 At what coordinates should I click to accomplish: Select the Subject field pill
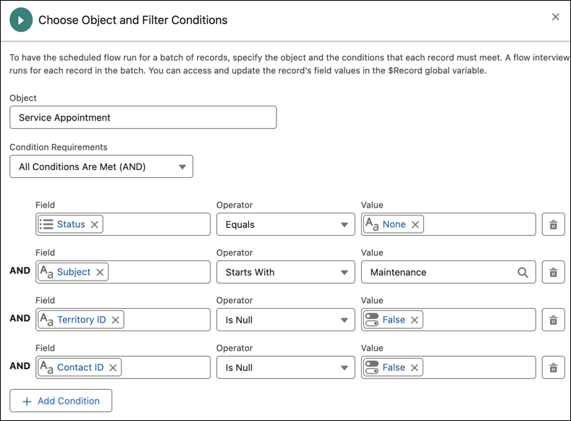tap(73, 272)
